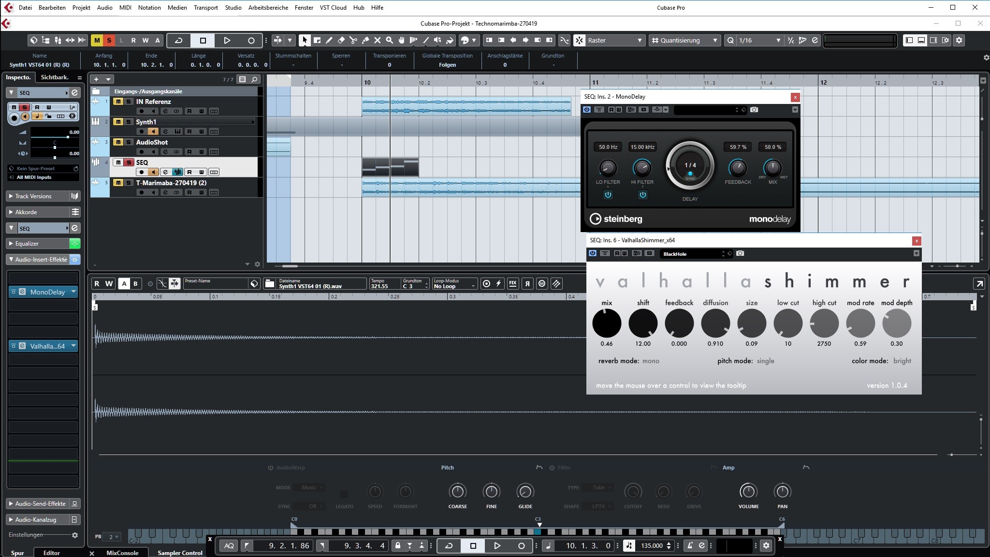
Task: Click ValhallaShimmer reverb mode mono
Action: 650,361
